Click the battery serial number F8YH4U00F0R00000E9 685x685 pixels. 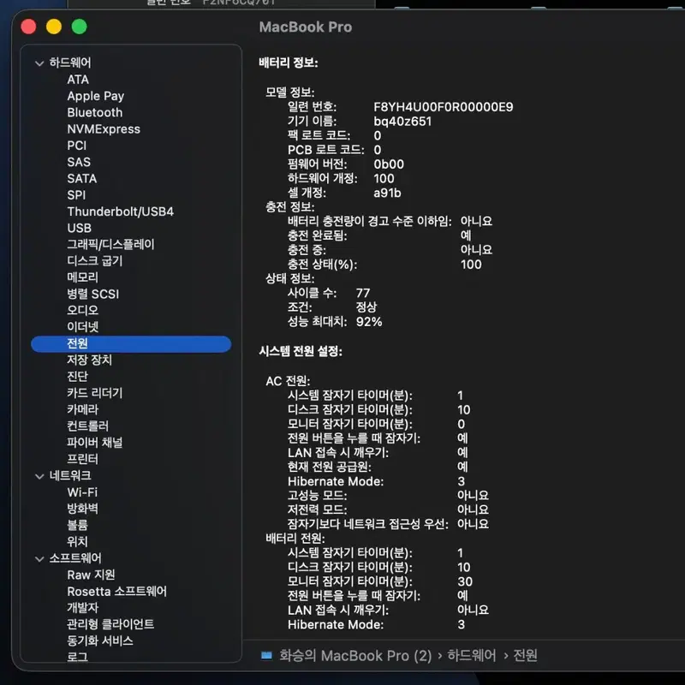point(444,107)
